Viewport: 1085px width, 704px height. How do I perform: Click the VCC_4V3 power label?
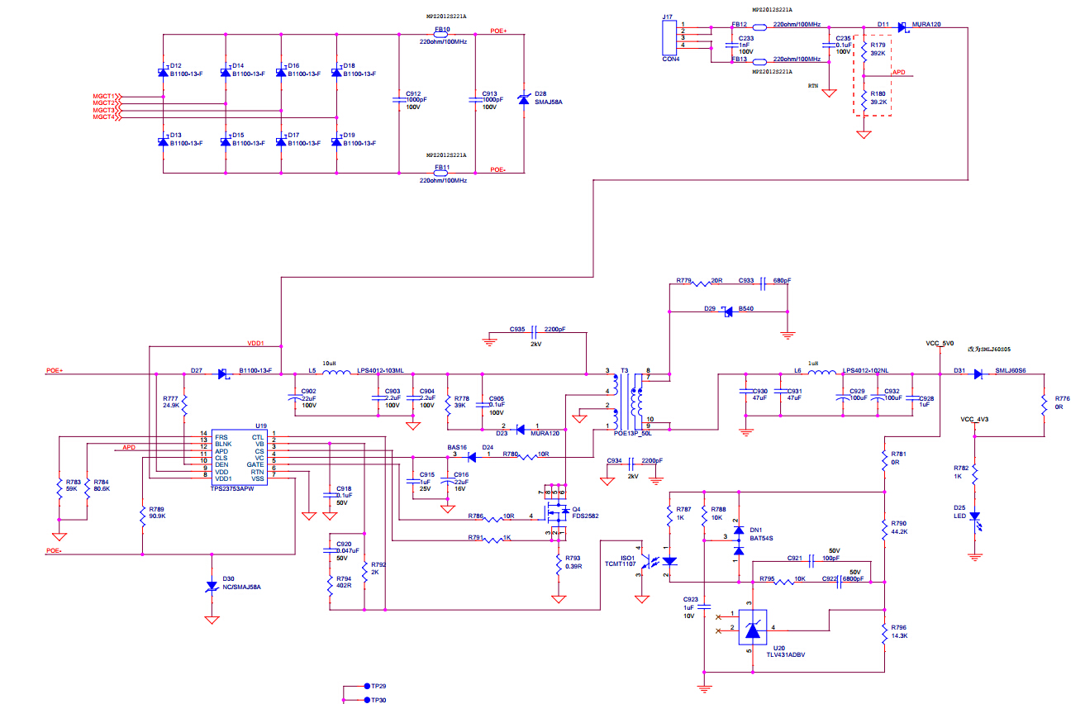point(975,419)
